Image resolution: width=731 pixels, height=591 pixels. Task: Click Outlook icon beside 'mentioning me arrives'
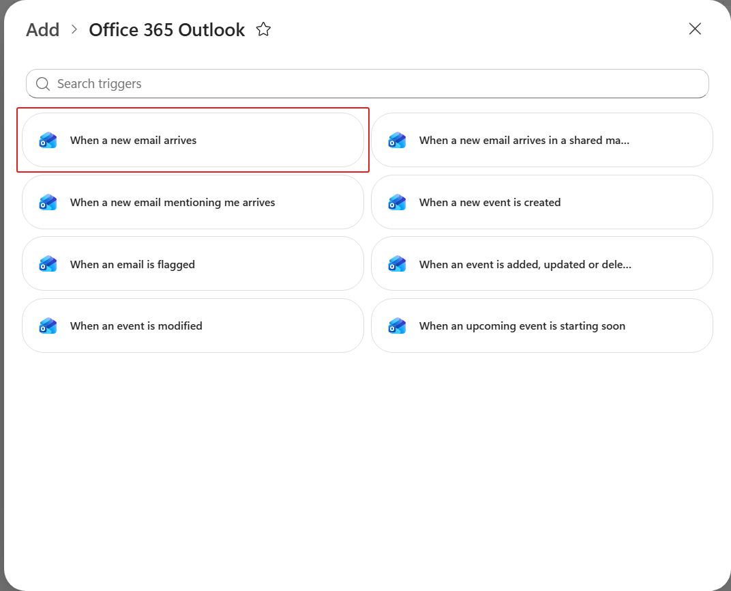[48, 202]
